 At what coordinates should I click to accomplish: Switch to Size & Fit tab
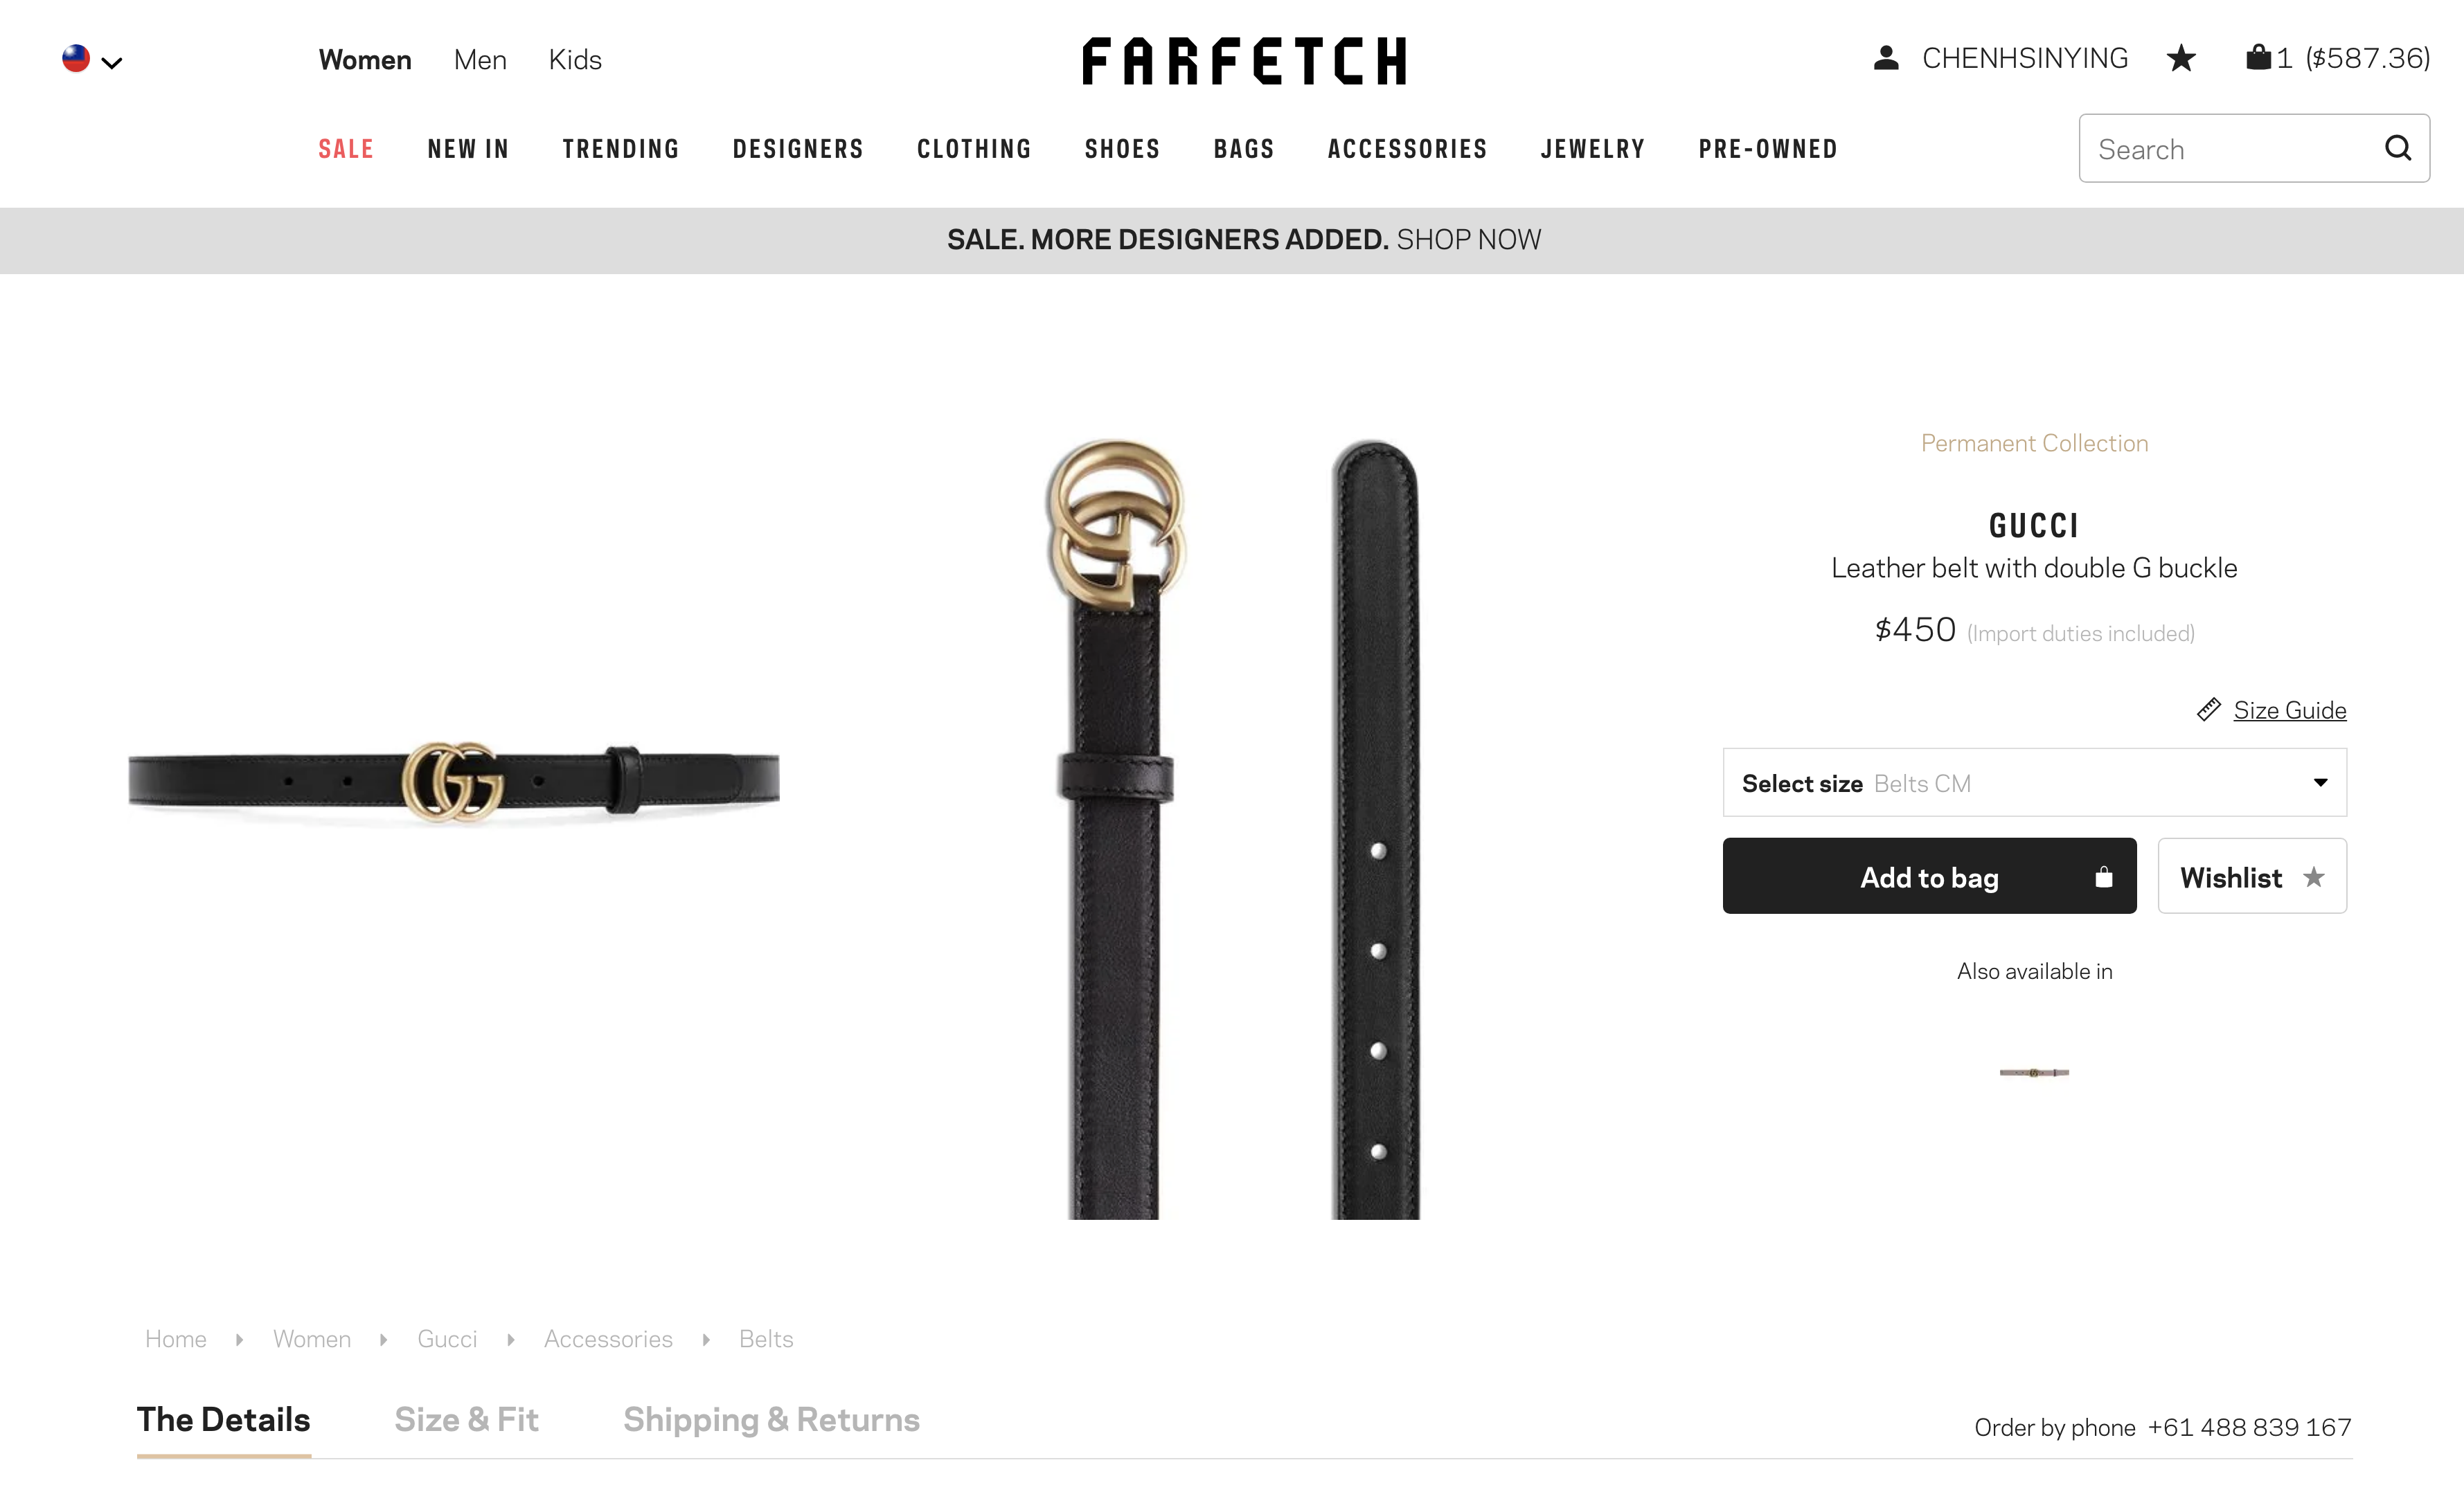point(466,1419)
